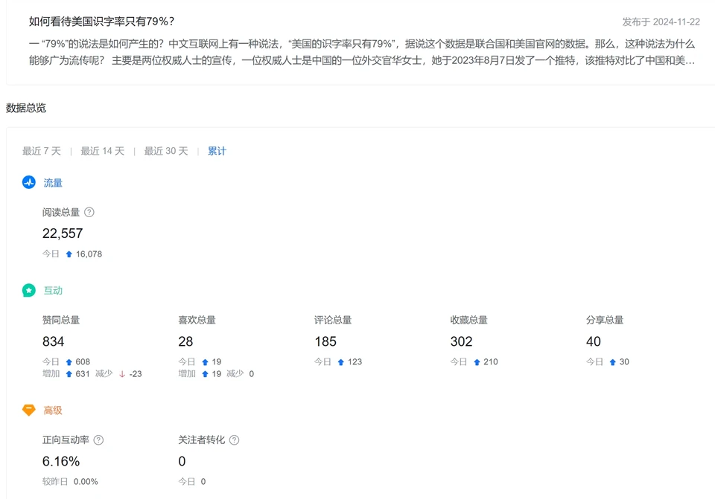The height and width of the screenshot is (499, 715).
Task: Open help tooltip next to 正向互动率
Action: pos(98,440)
